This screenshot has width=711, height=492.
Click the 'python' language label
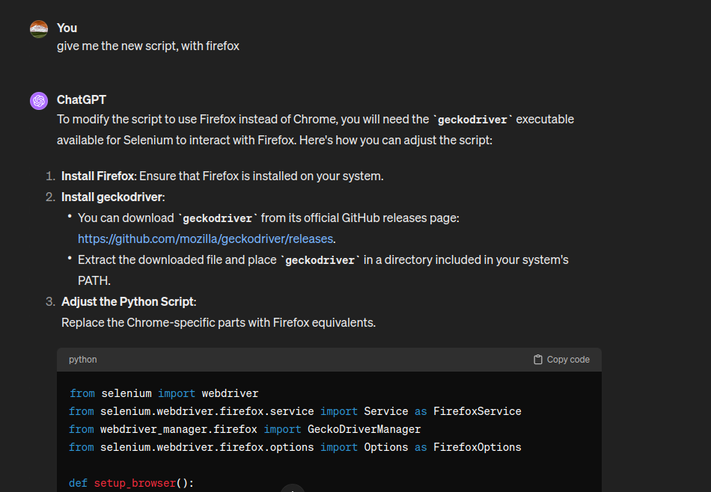[83, 360]
